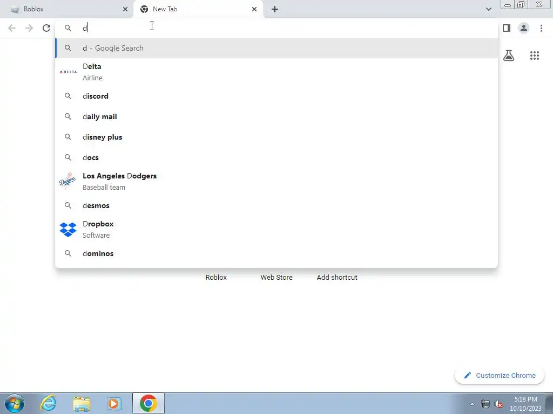The height and width of the screenshot is (414, 553).
Task: Choose the dominos suggestion
Action: (276, 253)
